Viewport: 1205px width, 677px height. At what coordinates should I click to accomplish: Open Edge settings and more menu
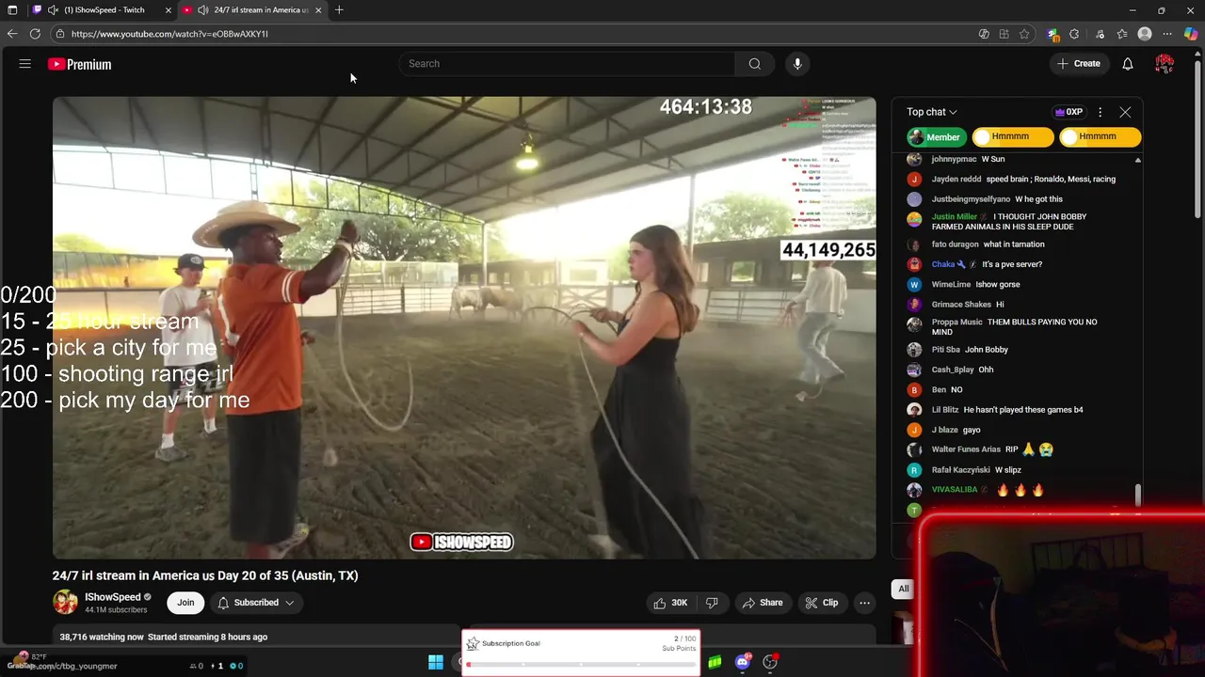pyautogui.click(x=1167, y=34)
